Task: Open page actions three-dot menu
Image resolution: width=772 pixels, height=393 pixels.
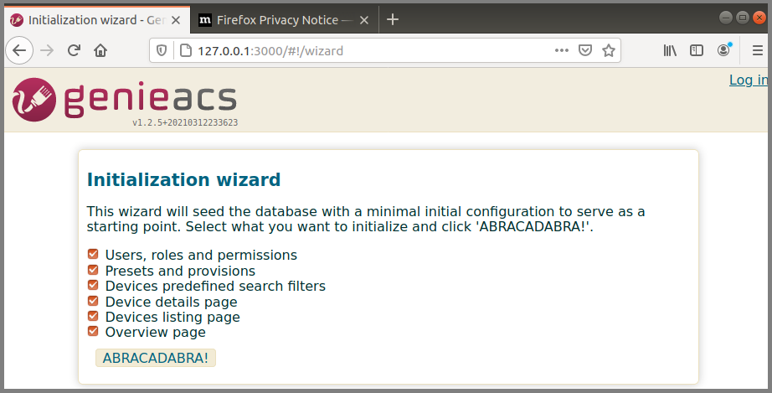Action: click(x=561, y=50)
